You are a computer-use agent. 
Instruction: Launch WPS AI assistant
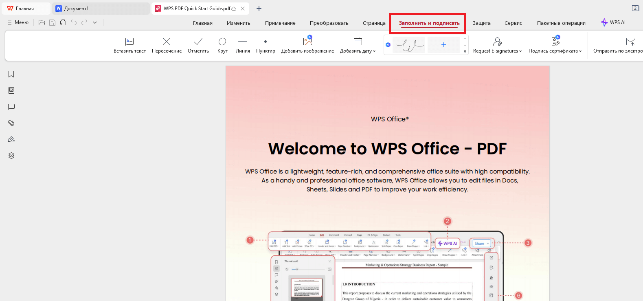(613, 22)
